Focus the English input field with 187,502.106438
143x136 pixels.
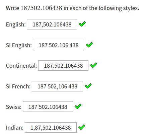(x=52, y=24)
